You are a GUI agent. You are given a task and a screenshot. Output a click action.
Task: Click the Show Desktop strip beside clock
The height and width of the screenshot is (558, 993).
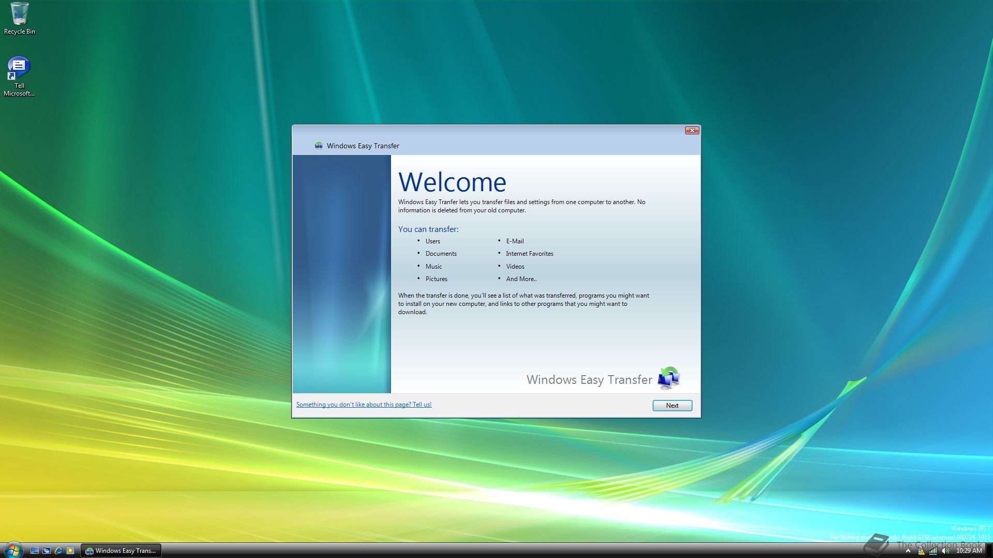pos(989,551)
